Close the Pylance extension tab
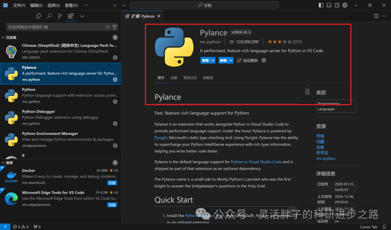 coord(159,16)
